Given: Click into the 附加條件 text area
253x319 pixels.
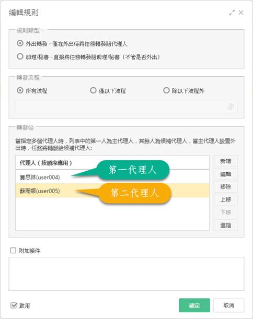Looking at the screenshot, I should [126, 274].
